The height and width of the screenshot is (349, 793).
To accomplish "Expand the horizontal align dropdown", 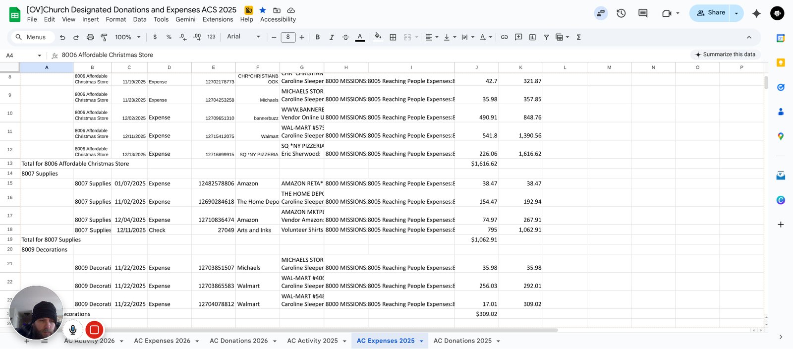I will (x=432, y=37).
